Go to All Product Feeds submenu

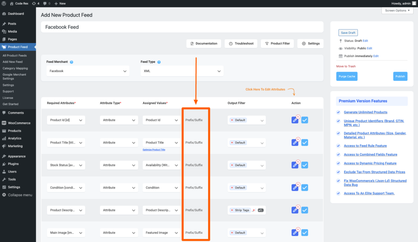click(x=15, y=56)
